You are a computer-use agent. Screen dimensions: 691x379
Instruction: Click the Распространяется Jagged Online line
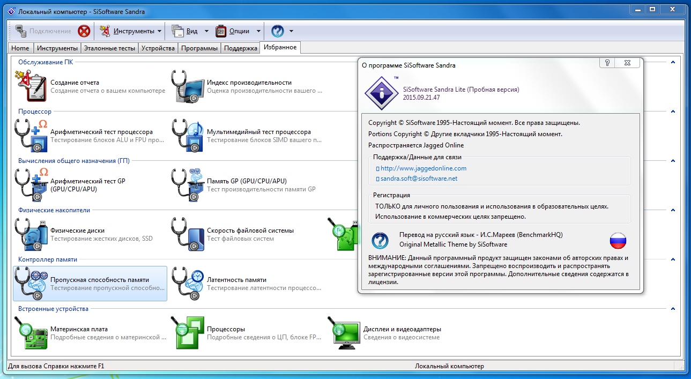(x=416, y=145)
